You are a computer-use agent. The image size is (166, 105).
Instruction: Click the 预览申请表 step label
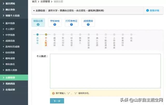(89, 43)
